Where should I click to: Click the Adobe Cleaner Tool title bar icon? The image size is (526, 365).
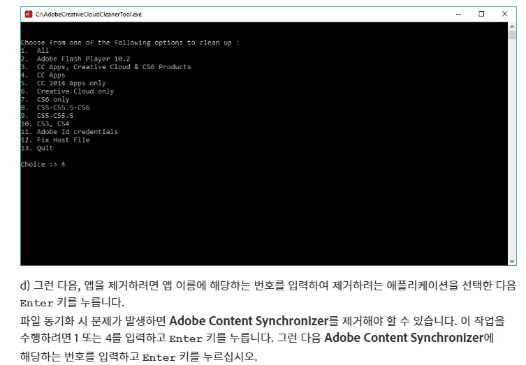click(x=29, y=14)
